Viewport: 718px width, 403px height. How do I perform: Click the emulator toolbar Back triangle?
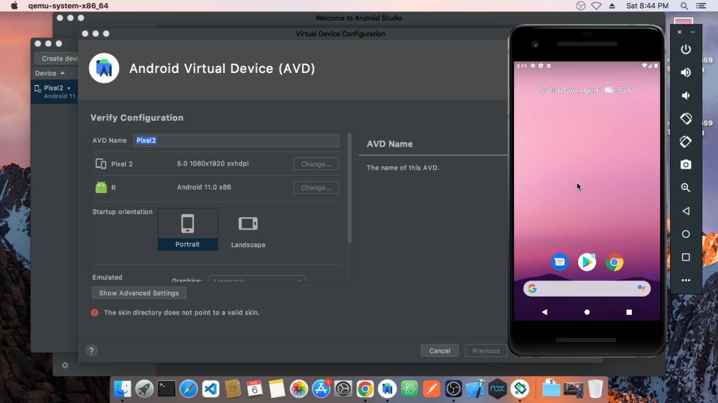[686, 211]
